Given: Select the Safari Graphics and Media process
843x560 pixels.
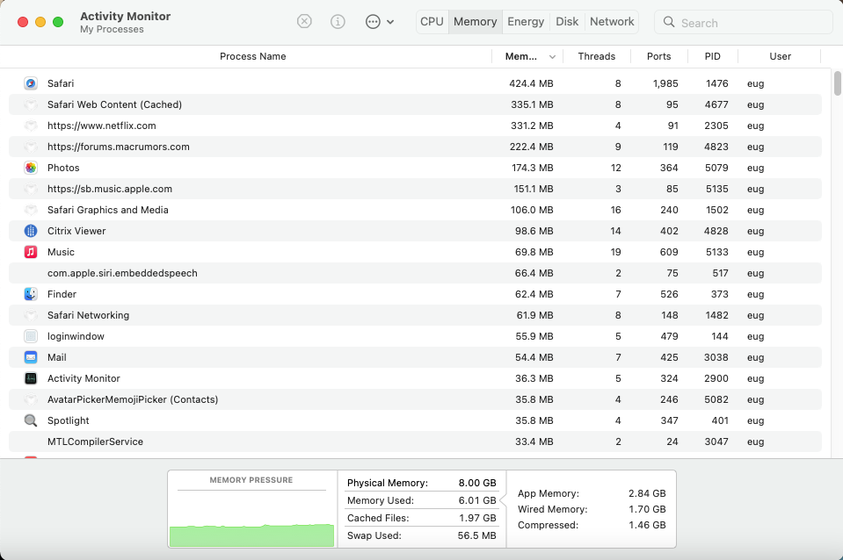Looking at the screenshot, I should tap(107, 210).
